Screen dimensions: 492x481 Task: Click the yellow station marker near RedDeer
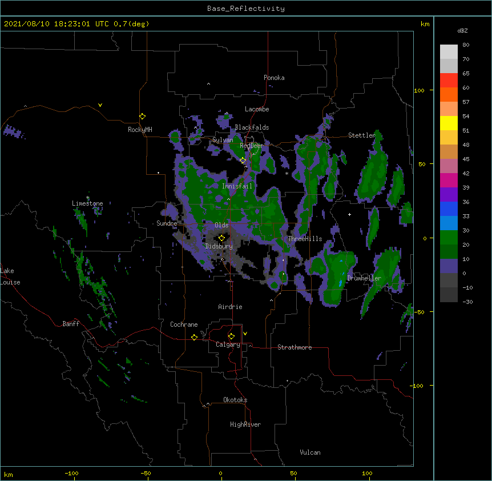click(x=243, y=161)
